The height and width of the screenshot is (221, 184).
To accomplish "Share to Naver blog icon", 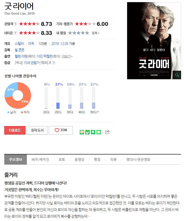I will pyautogui.click(x=82, y=132).
